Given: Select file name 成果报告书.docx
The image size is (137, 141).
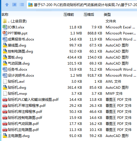Looking at the screenshot, I should (x=21, y=39).
